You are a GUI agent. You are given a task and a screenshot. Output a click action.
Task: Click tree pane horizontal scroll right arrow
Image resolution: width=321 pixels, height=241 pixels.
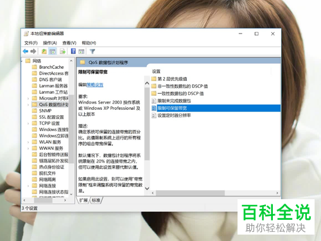pos(65,201)
